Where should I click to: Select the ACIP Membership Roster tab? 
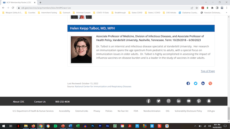(19, 3)
